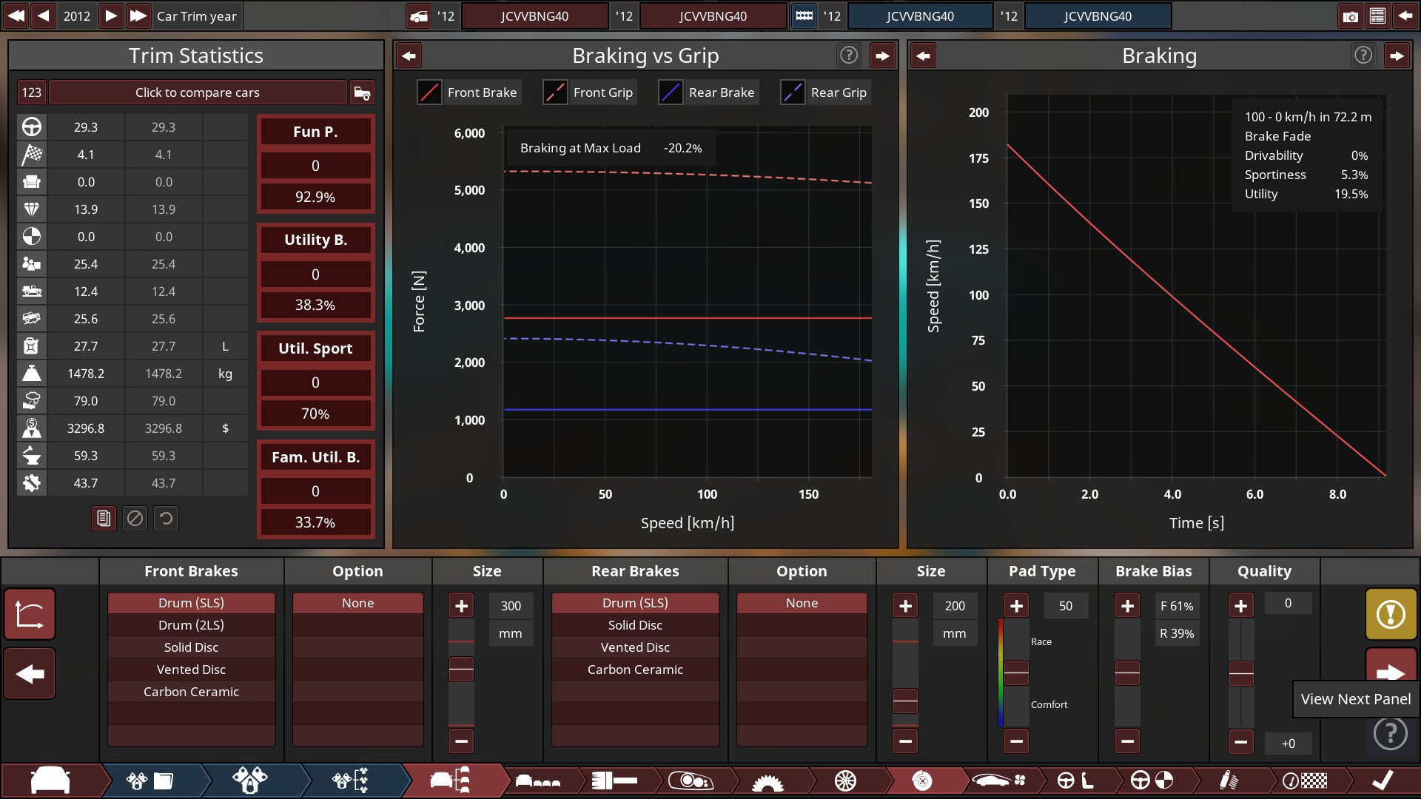The image size is (1421, 799).
Task: Click the top-right back arrow button
Action: pyautogui.click(x=1405, y=16)
